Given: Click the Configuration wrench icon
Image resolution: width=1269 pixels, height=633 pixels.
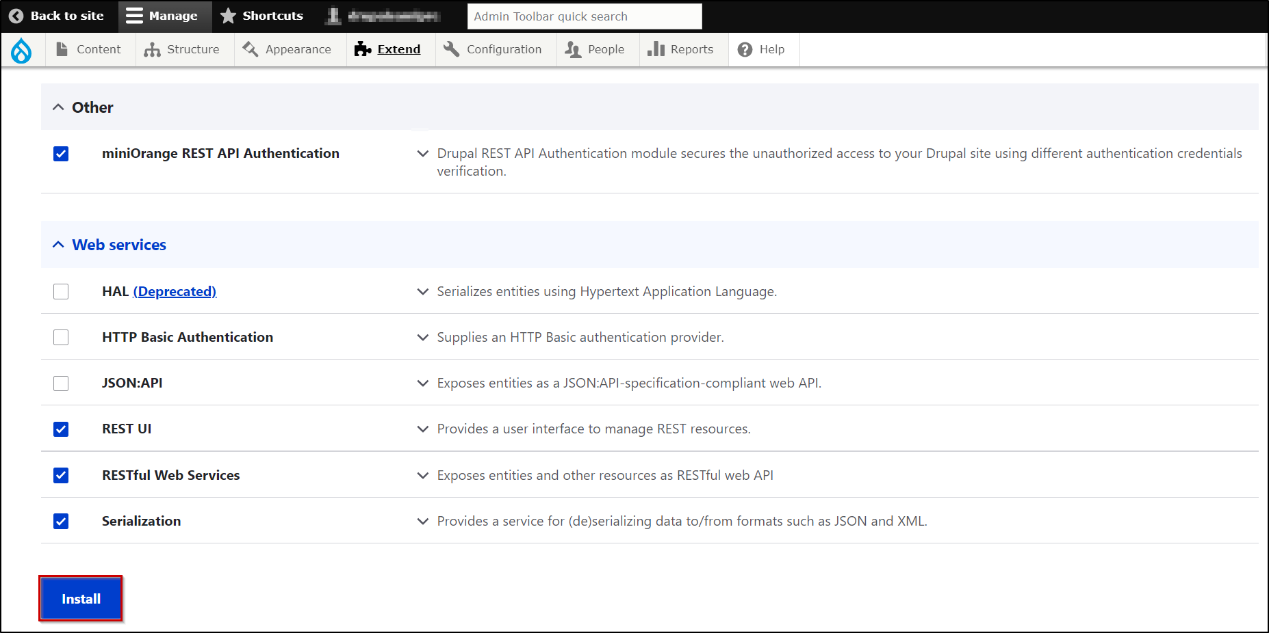Looking at the screenshot, I should pos(451,49).
